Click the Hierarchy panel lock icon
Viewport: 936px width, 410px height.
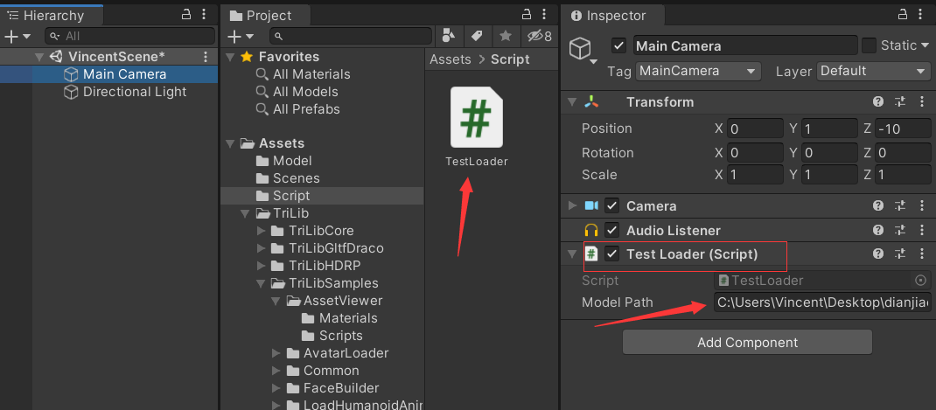[x=186, y=15]
